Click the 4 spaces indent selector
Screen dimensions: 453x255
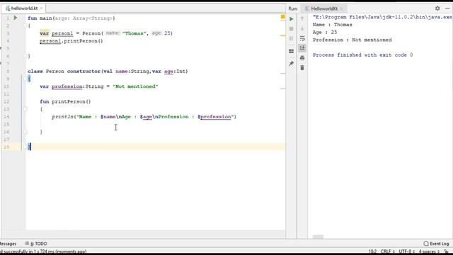(429, 251)
